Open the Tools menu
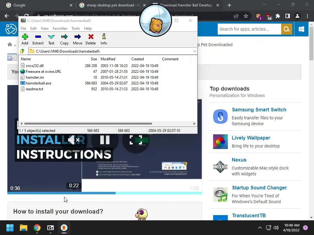The width and height of the screenshot is (314, 235). (75, 28)
